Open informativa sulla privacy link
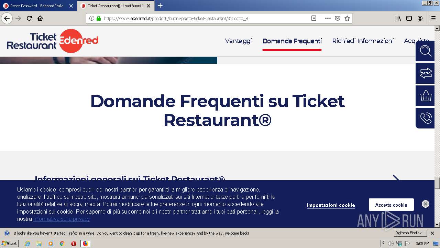The image size is (440, 248). pyautogui.click(x=62, y=219)
